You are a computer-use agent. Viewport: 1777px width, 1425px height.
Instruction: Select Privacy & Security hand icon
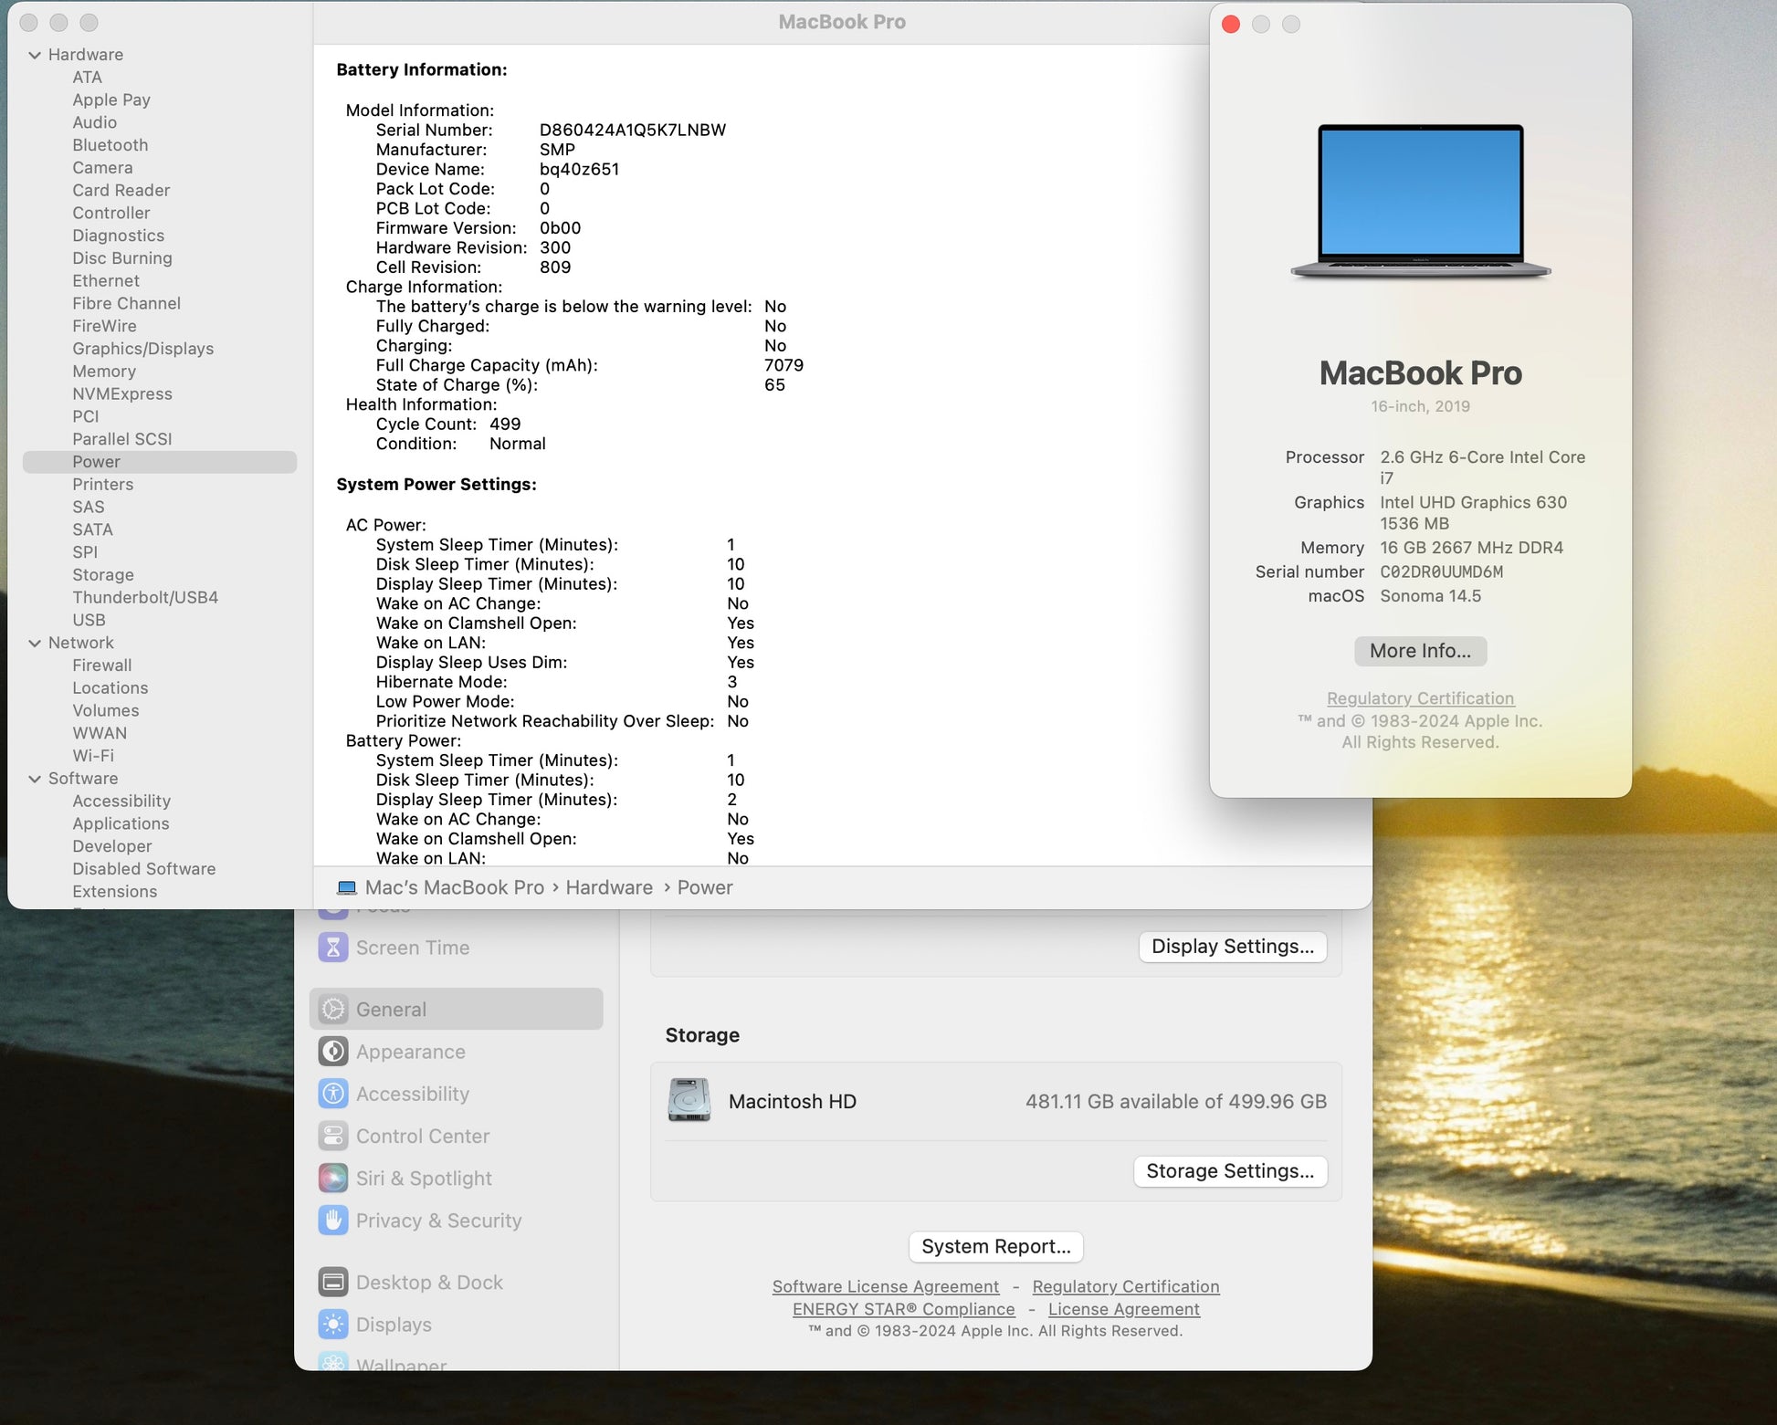click(x=333, y=1221)
